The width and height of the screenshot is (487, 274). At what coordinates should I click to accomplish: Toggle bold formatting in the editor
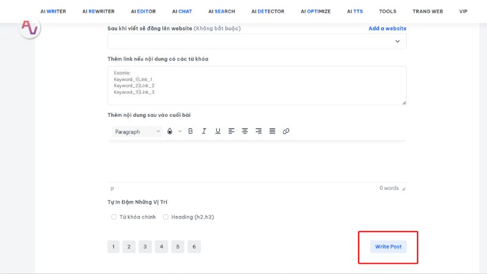(x=191, y=132)
